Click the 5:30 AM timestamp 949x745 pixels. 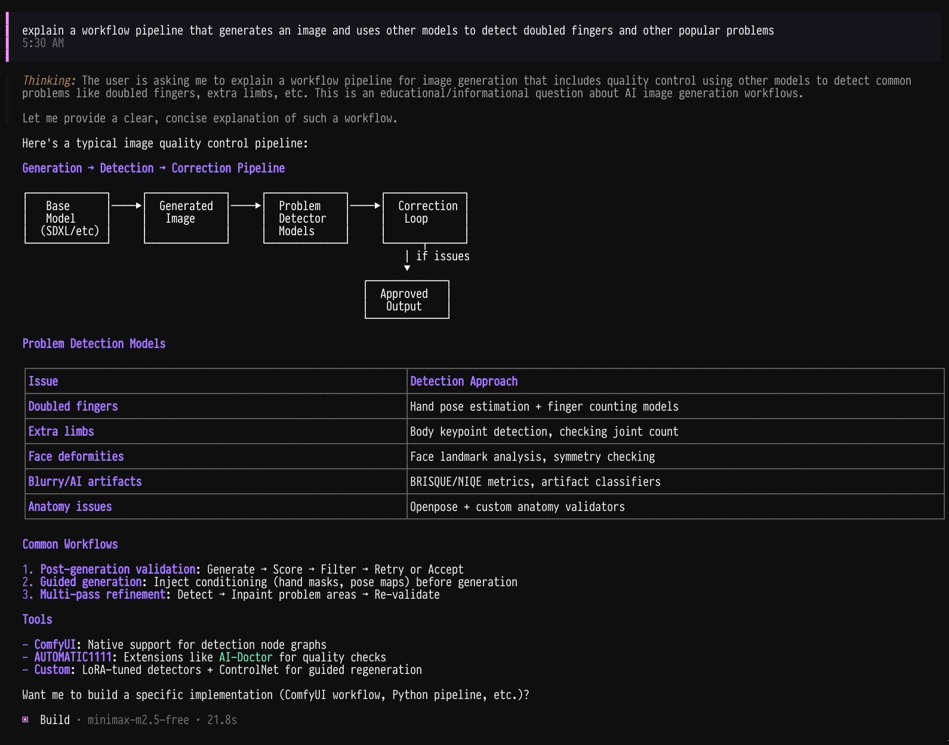pyautogui.click(x=43, y=43)
